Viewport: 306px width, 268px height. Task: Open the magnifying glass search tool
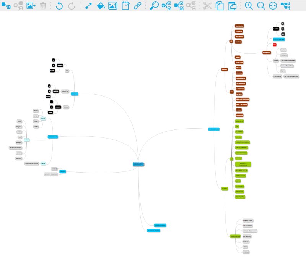point(154,6)
